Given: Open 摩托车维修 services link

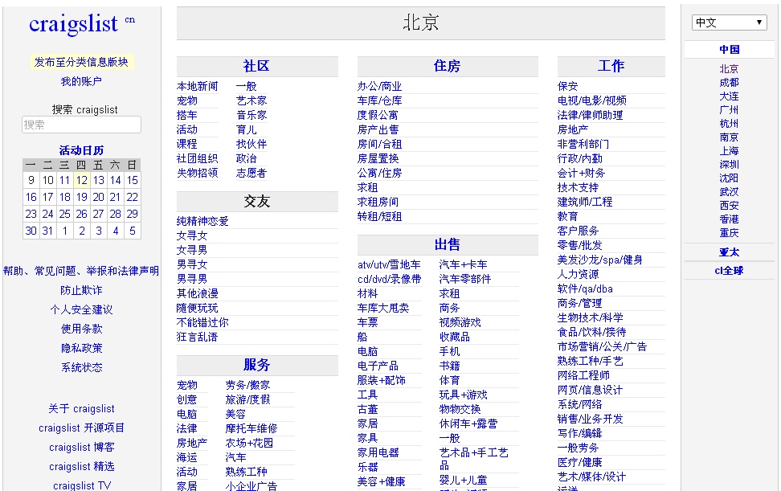Looking at the screenshot, I should (251, 429).
